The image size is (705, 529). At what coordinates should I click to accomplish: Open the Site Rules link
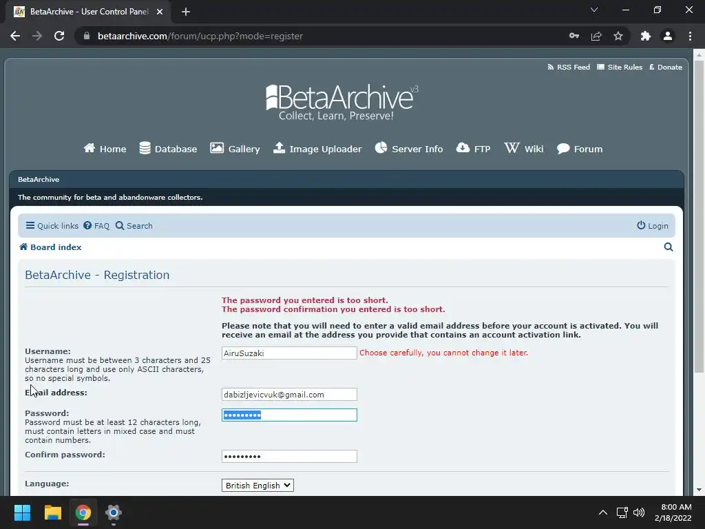(x=620, y=67)
